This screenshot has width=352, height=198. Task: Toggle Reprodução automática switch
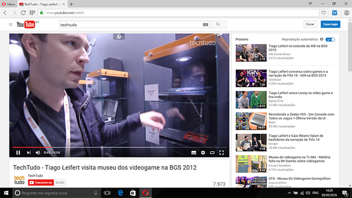pyautogui.click(x=330, y=39)
